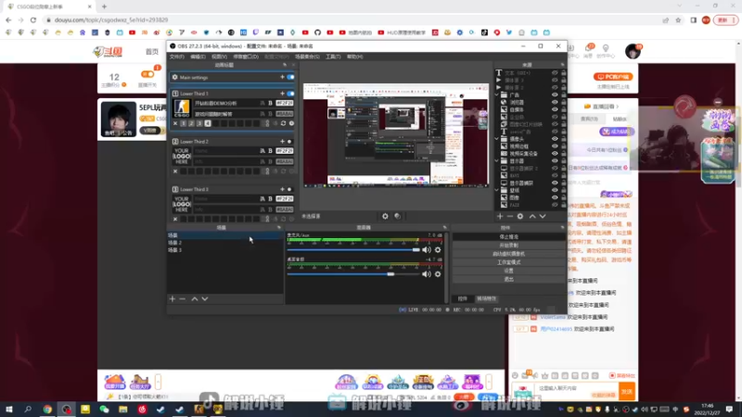
Task: Open the 视图(V) menu in OBS
Action: point(219,57)
